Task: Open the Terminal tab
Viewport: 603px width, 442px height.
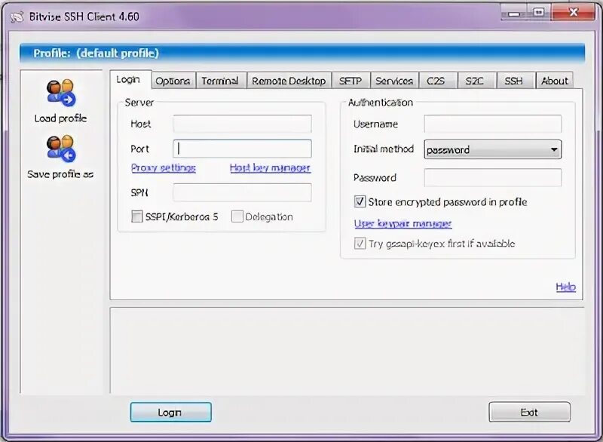Action: [221, 81]
